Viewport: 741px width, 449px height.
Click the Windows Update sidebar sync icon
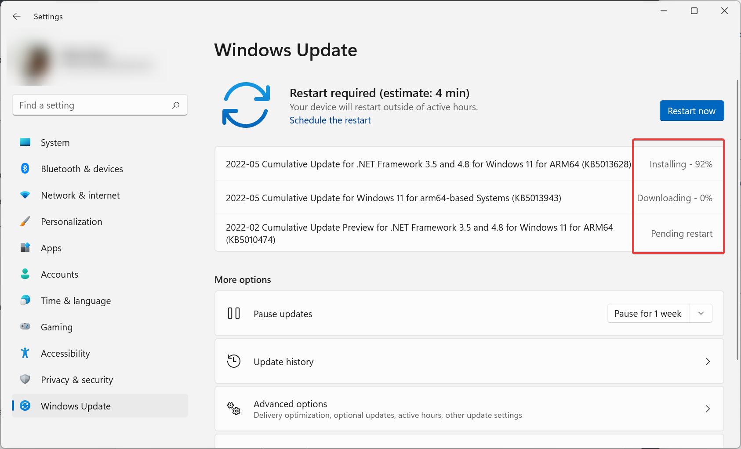point(25,406)
